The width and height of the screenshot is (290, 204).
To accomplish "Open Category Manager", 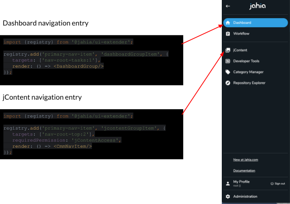I will (256, 72).
